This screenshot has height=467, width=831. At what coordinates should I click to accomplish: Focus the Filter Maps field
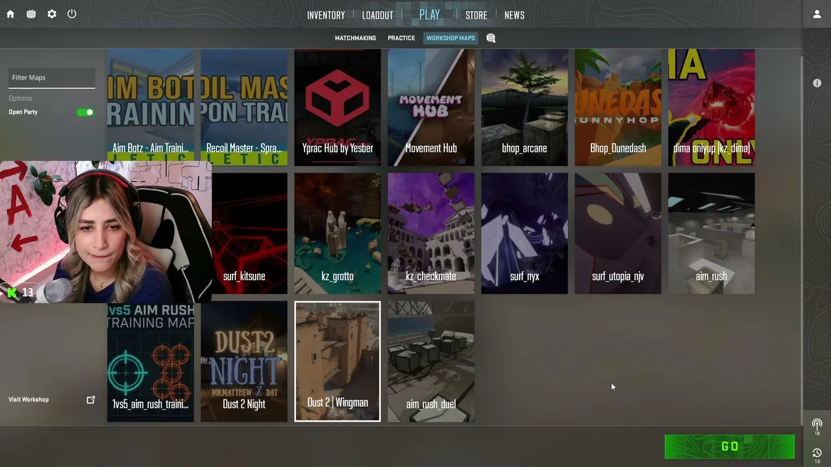click(52, 78)
